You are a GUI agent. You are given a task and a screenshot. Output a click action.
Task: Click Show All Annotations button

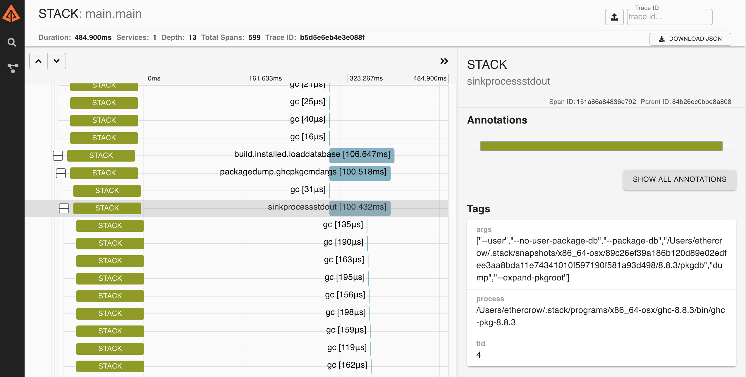point(679,179)
